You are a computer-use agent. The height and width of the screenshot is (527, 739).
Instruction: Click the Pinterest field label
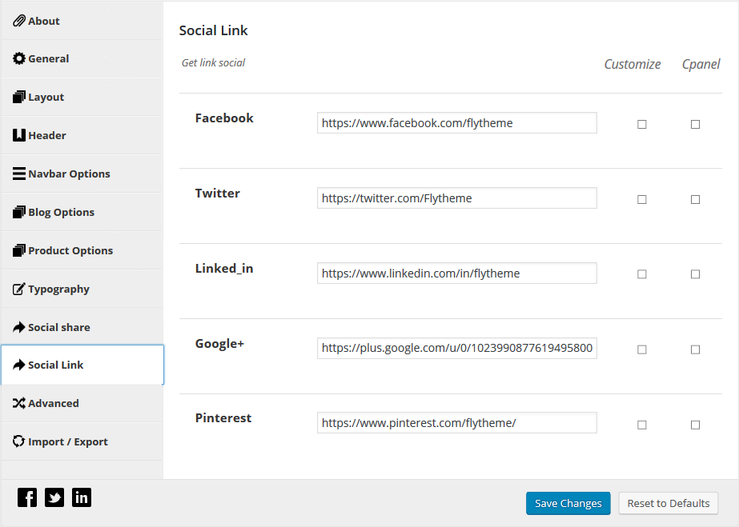point(223,417)
